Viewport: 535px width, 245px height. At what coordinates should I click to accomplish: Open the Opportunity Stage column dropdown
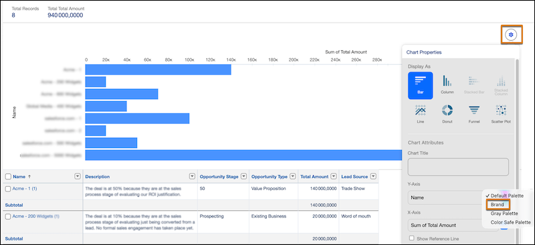[x=243, y=176]
